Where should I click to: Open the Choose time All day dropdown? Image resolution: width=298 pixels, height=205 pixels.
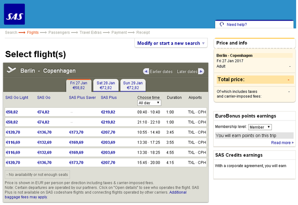click(x=149, y=103)
